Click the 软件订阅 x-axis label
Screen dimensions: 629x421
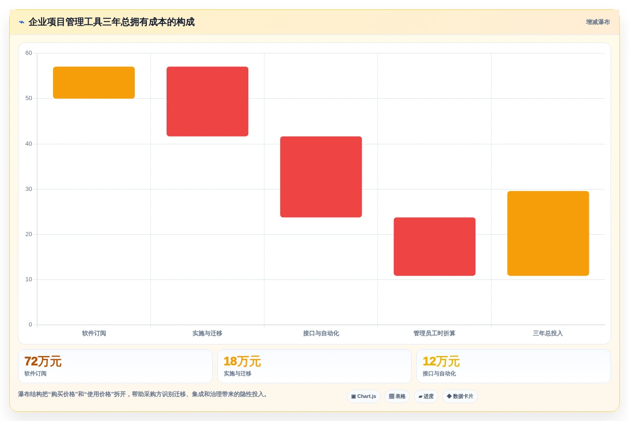tap(94, 333)
